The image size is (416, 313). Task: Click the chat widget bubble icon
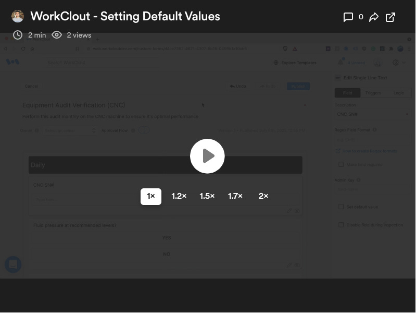click(13, 264)
